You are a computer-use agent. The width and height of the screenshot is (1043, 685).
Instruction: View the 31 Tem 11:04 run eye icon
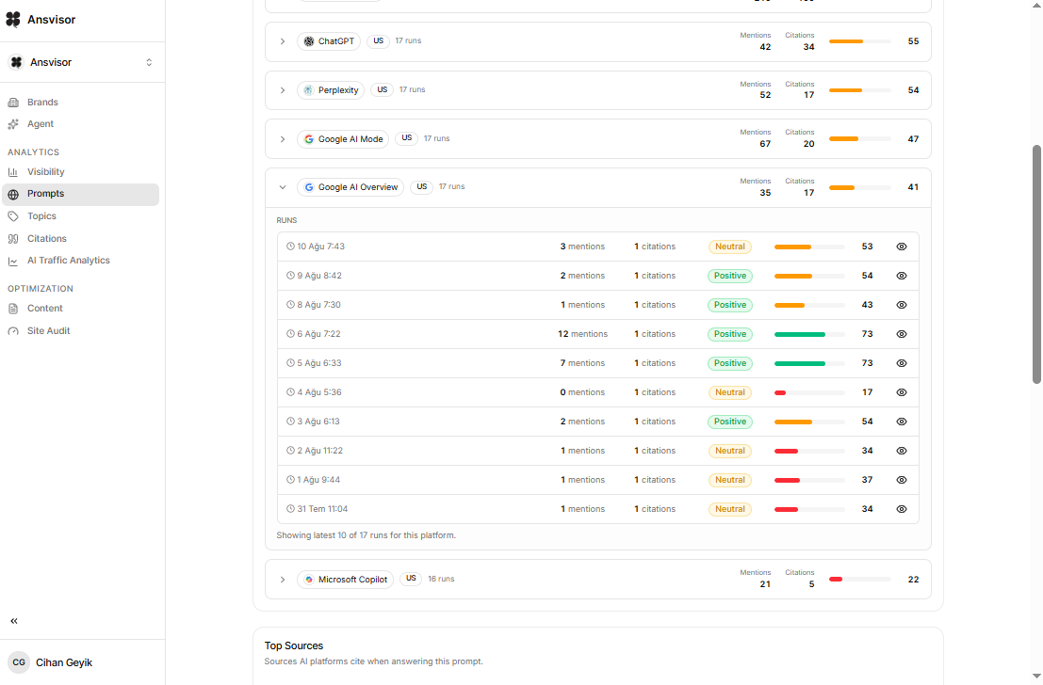(902, 509)
